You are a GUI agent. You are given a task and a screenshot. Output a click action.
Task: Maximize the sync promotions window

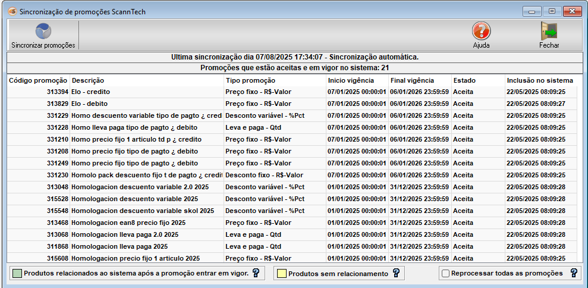pos(552,11)
